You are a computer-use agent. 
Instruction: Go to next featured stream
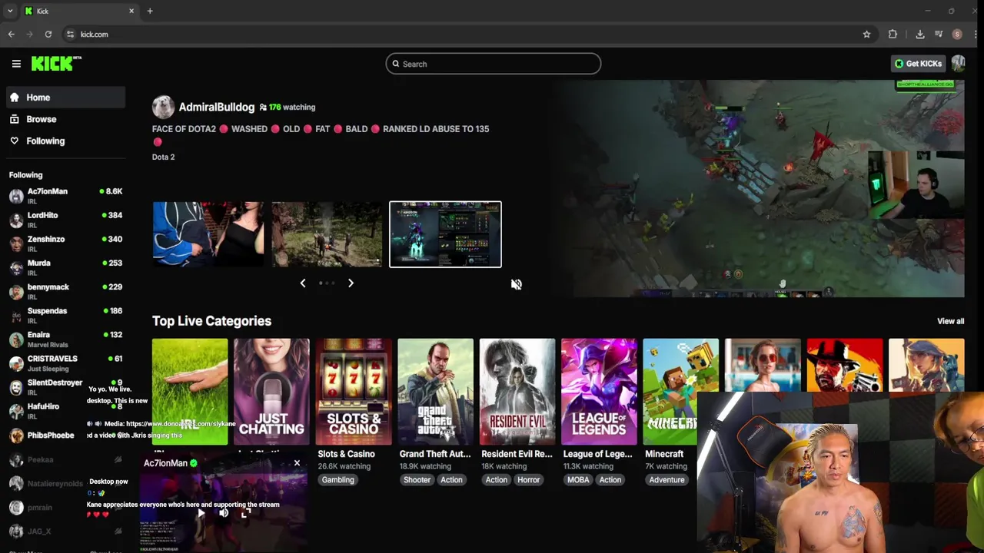(x=351, y=283)
